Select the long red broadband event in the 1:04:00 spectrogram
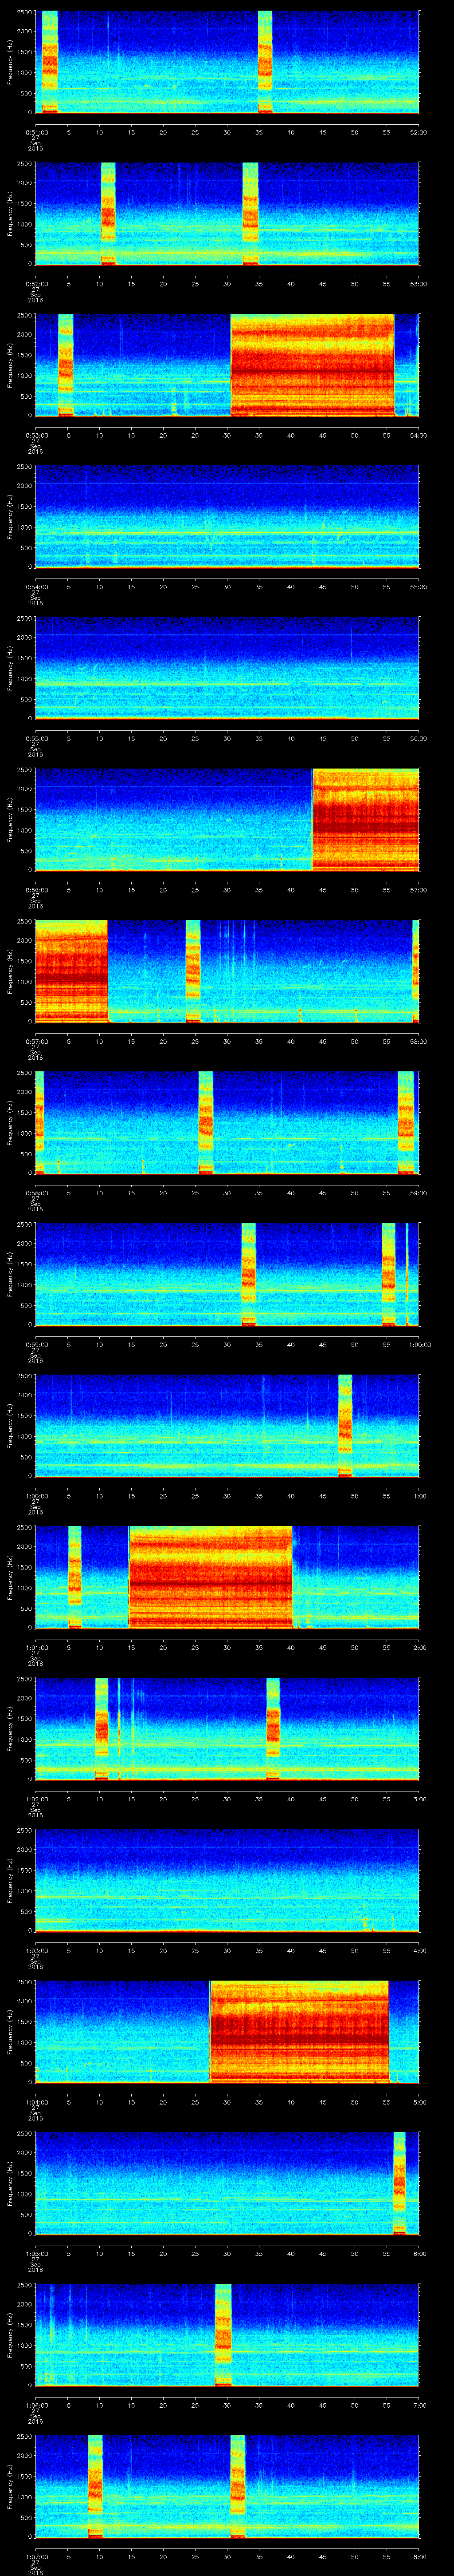Image resolution: width=454 pixels, height=2576 pixels. point(298,2031)
